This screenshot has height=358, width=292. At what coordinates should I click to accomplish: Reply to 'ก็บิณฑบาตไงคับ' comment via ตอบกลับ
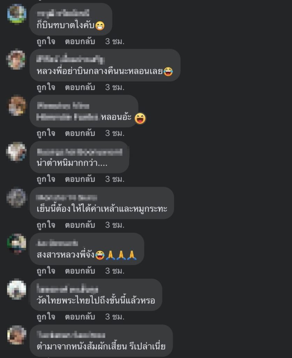pyautogui.click(x=80, y=42)
